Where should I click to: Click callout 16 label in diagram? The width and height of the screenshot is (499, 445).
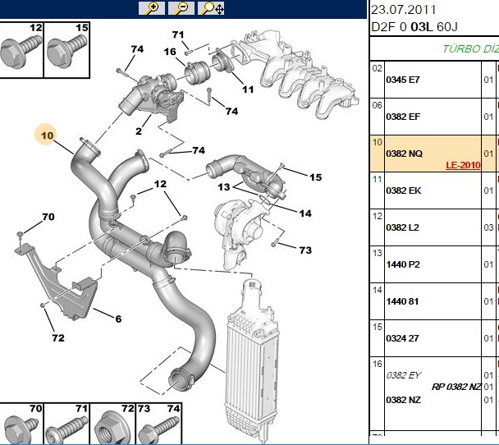click(x=170, y=52)
